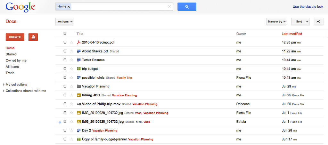Click the Vacation Planning label on hiking.JPG
Viewport: 328px width, 145px height.
[x=125, y=95]
